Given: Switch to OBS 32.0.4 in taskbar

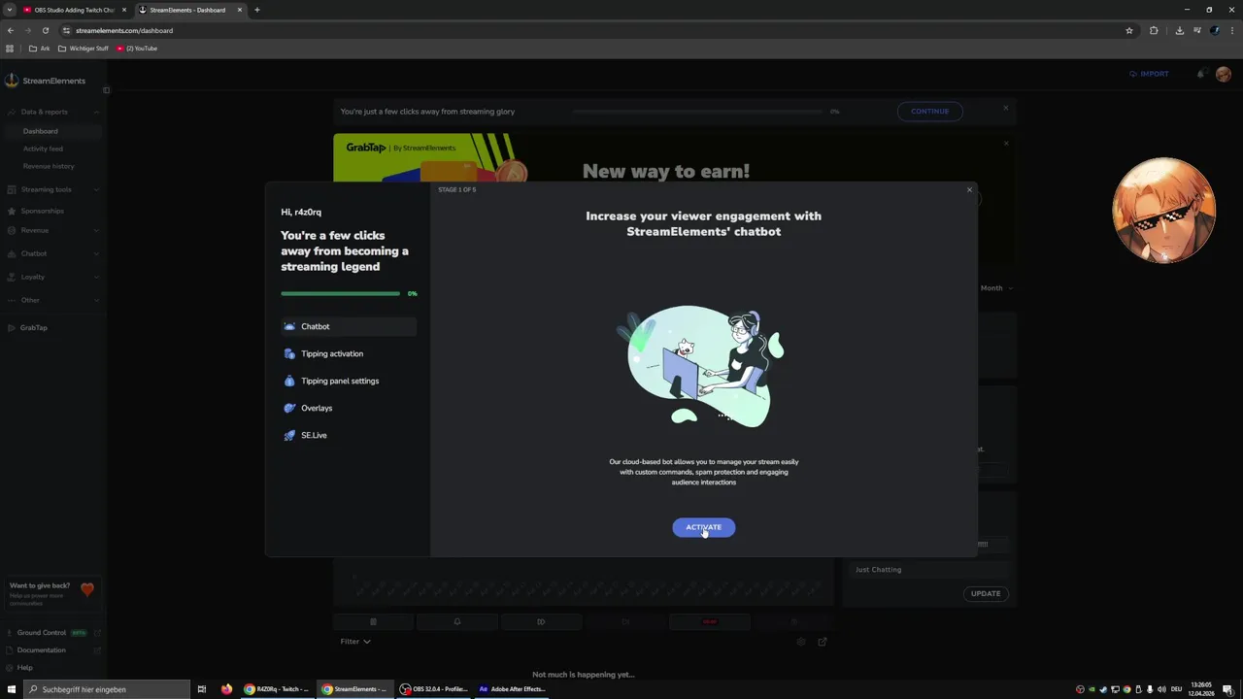Looking at the screenshot, I should pyautogui.click(x=434, y=689).
